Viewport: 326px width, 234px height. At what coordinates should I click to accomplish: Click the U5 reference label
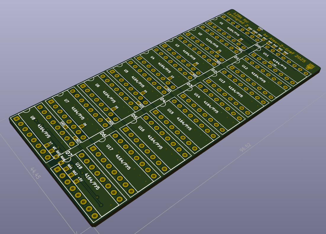[x=126, y=71]
